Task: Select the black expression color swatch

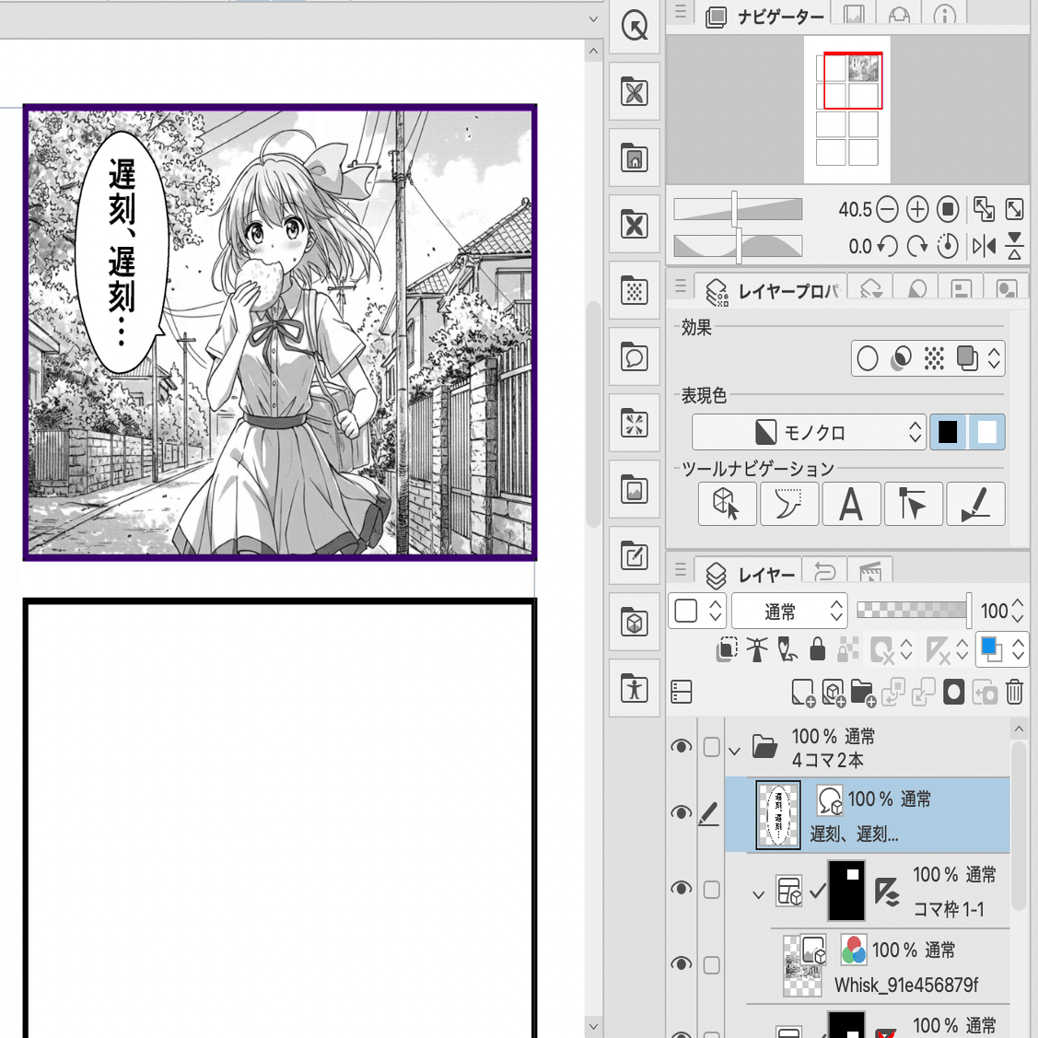Action: click(948, 432)
